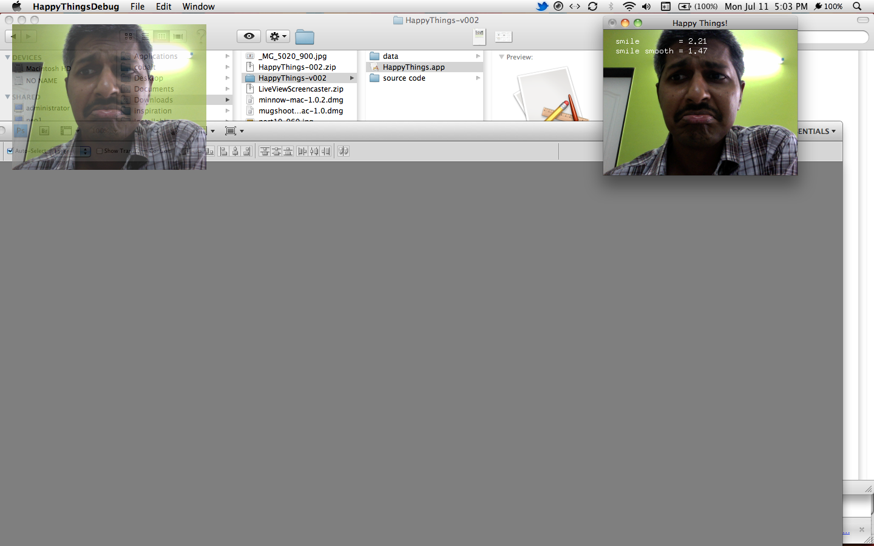The width and height of the screenshot is (874, 546).
Task: Collapse the DEVICES sidebar section
Action: pos(8,58)
